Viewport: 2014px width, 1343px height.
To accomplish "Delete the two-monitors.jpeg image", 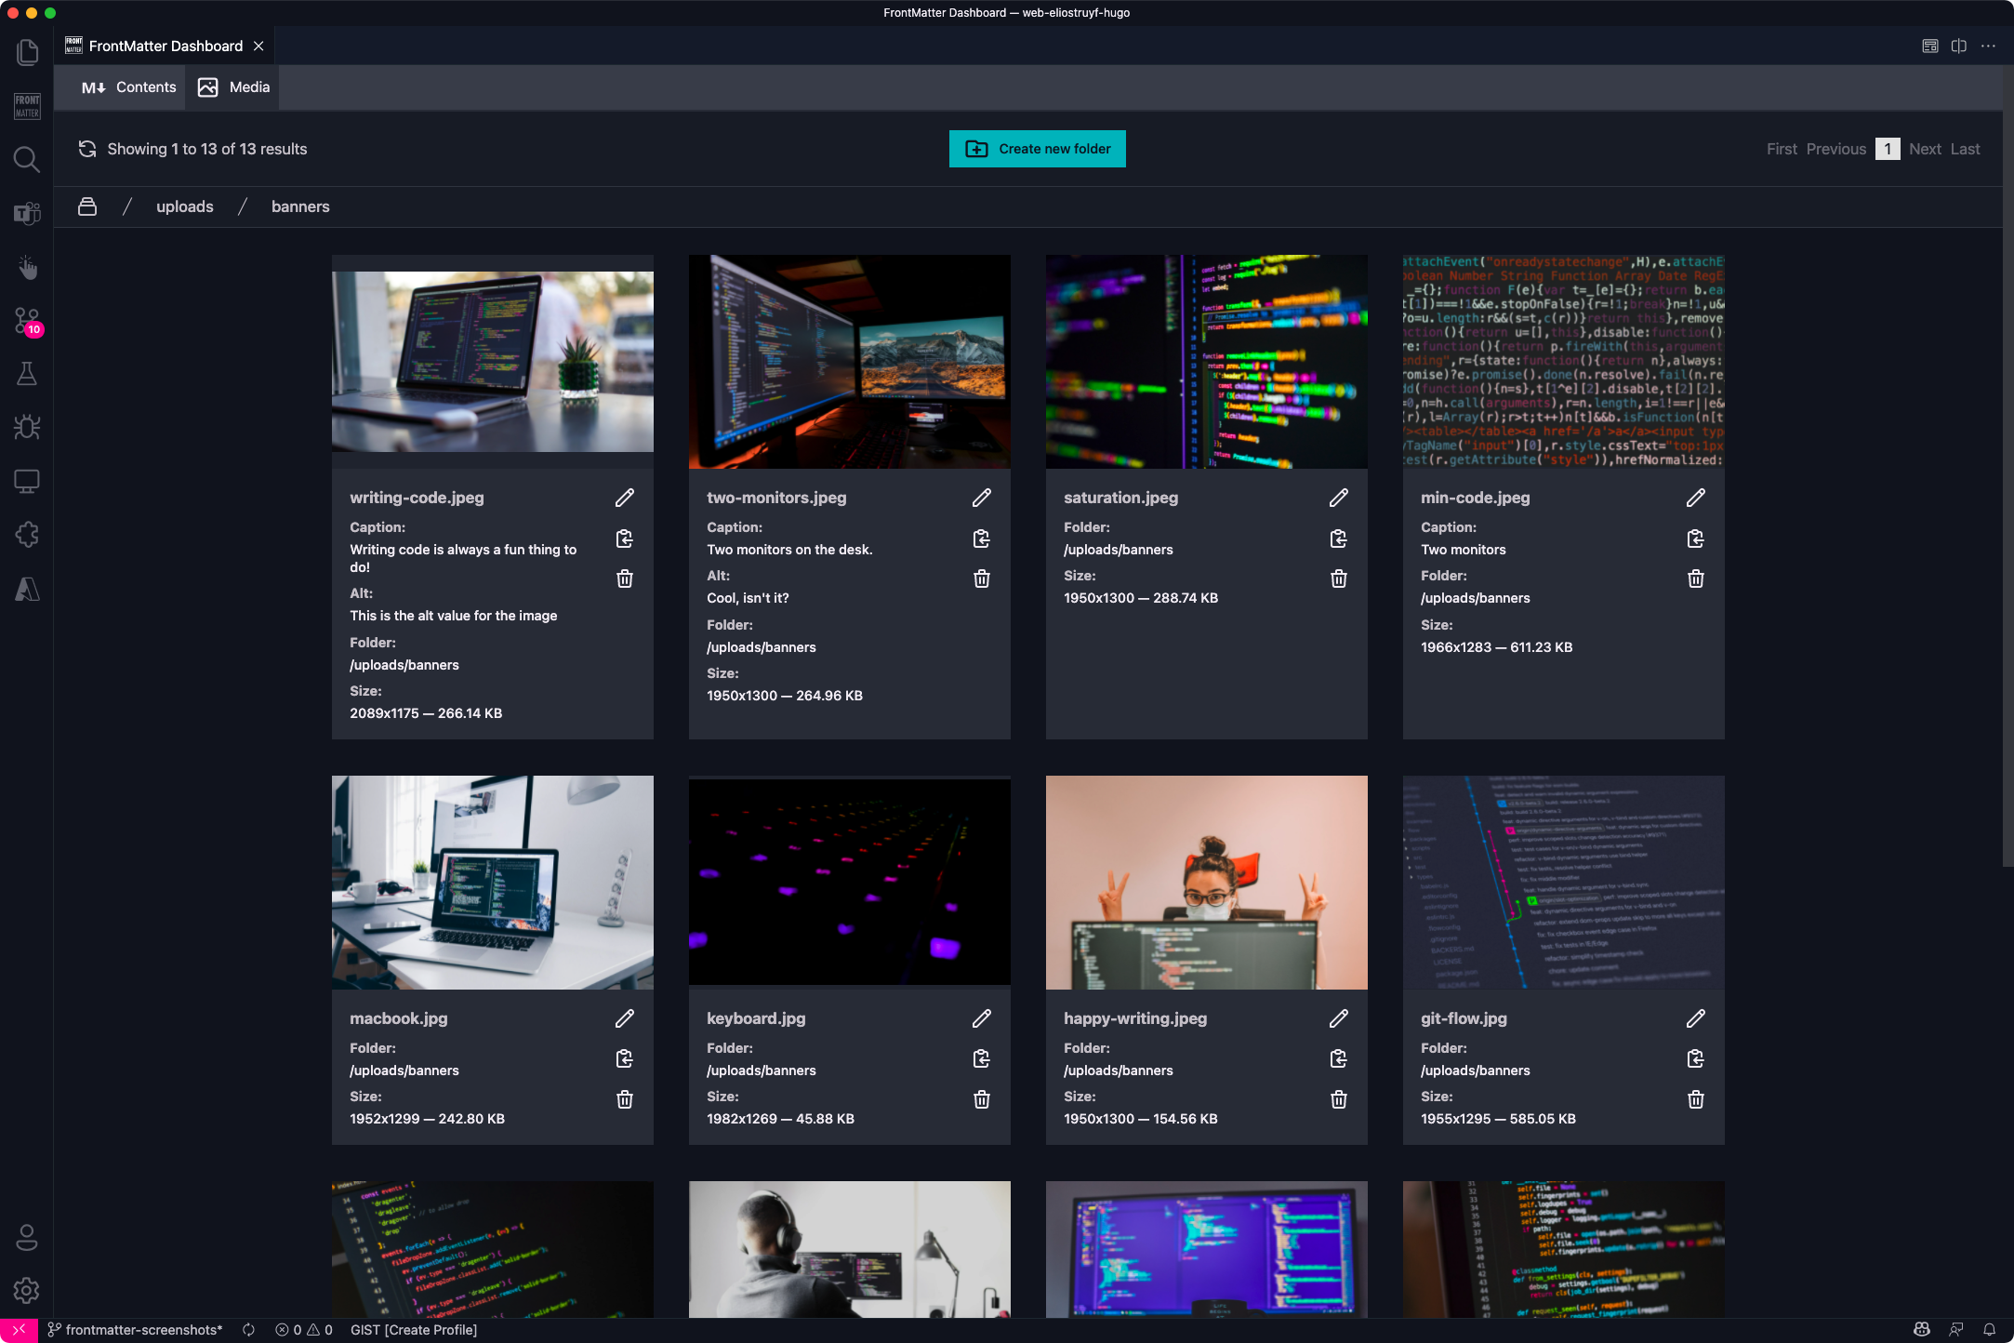I will [981, 579].
